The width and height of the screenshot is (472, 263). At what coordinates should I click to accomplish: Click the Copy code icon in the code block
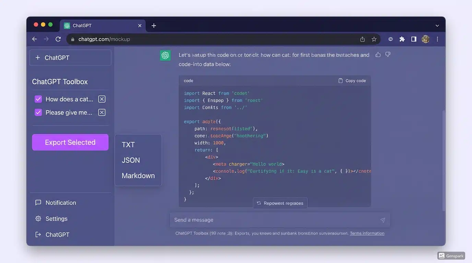tap(340, 80)
